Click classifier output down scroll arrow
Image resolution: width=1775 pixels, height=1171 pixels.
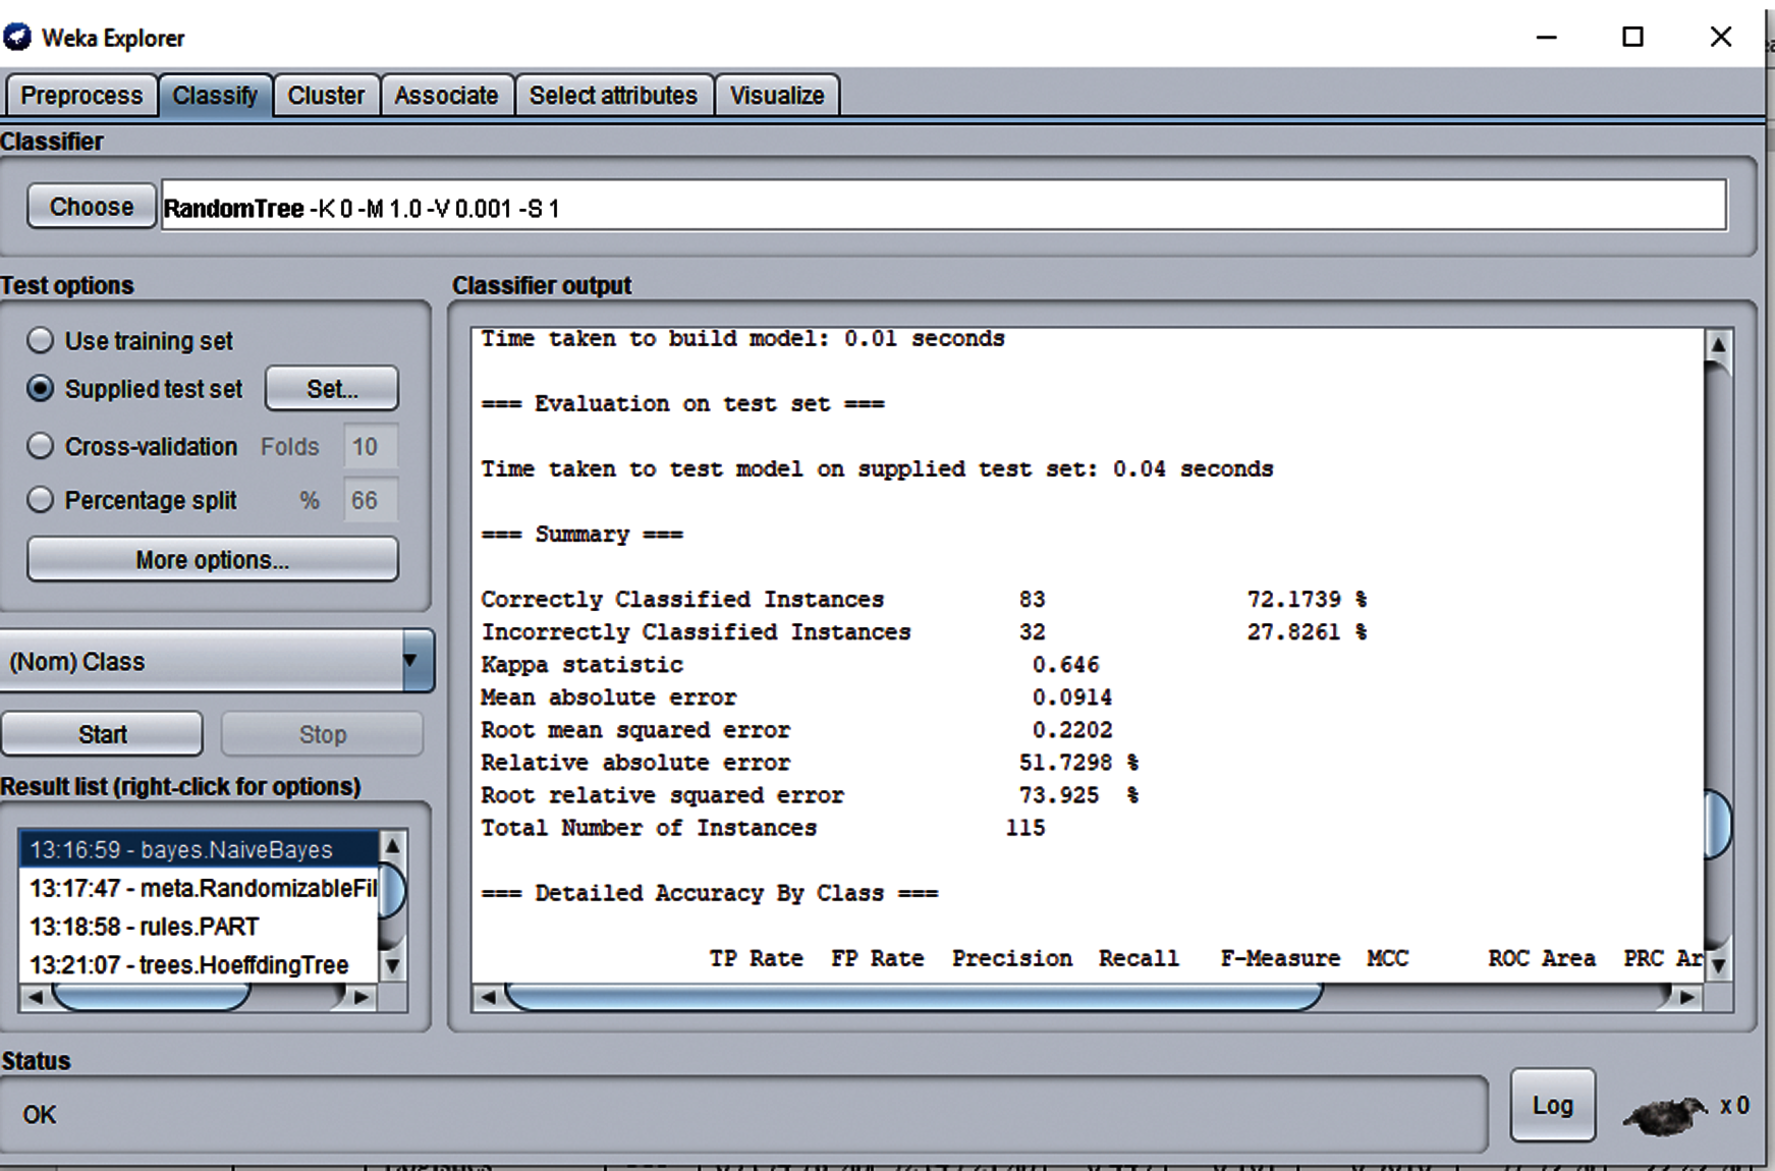coord(1718,966)
